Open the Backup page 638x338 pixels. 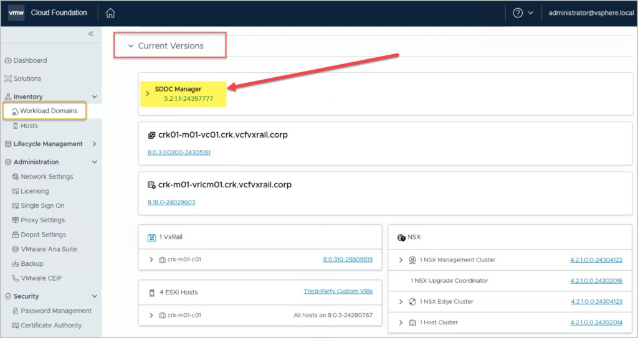(x=32, y=263)
